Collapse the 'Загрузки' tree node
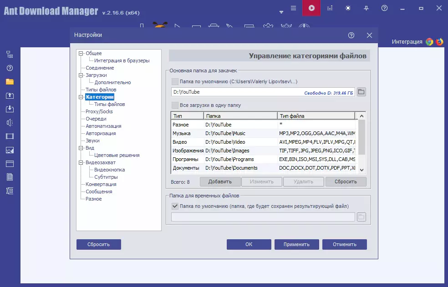Image resolution: width=448 pixels, height=287 pixels. 81,75
